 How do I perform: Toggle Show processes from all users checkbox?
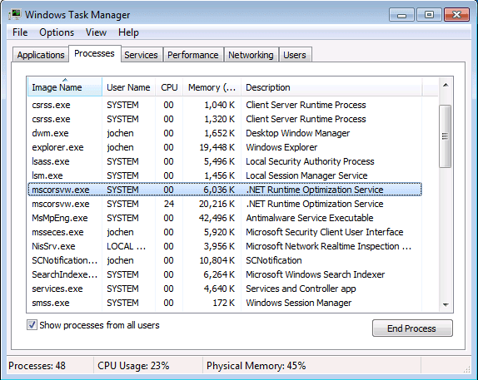[32, 325]
